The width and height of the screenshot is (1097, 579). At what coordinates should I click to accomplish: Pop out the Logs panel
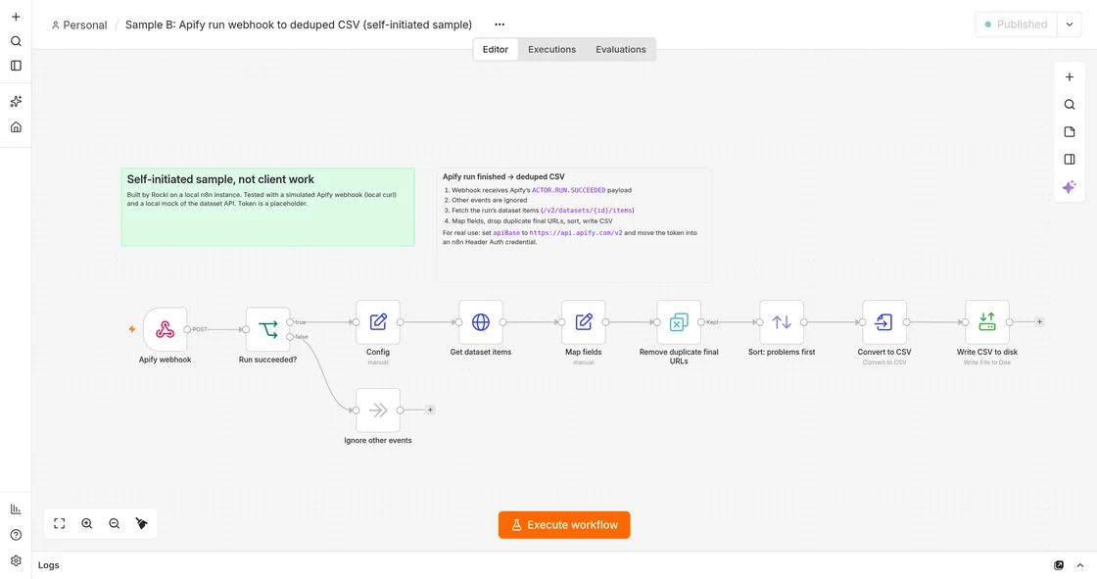click(1059, 565)
